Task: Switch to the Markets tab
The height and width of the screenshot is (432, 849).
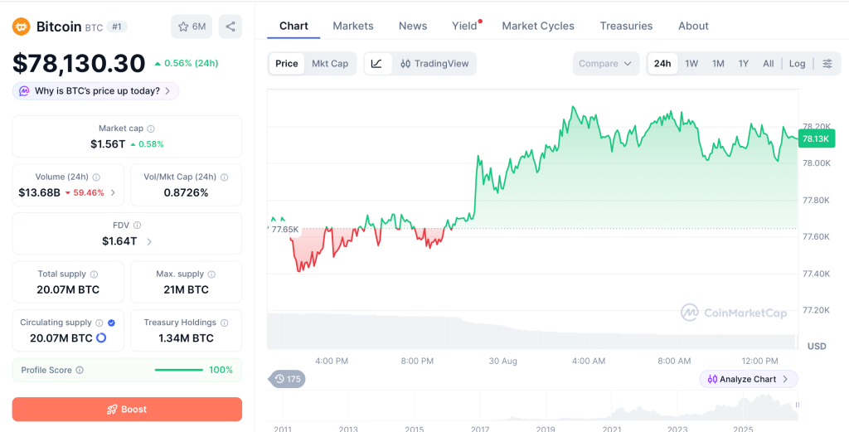Action: click(353, 26)
